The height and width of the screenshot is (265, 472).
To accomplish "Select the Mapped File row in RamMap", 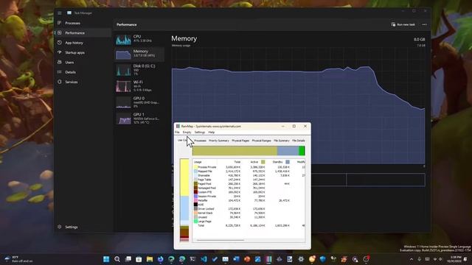I will (249, 172).
